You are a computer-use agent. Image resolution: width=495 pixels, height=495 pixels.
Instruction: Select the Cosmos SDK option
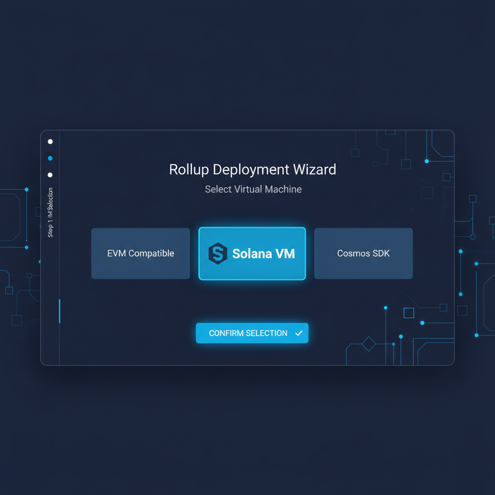coord(363,253)
